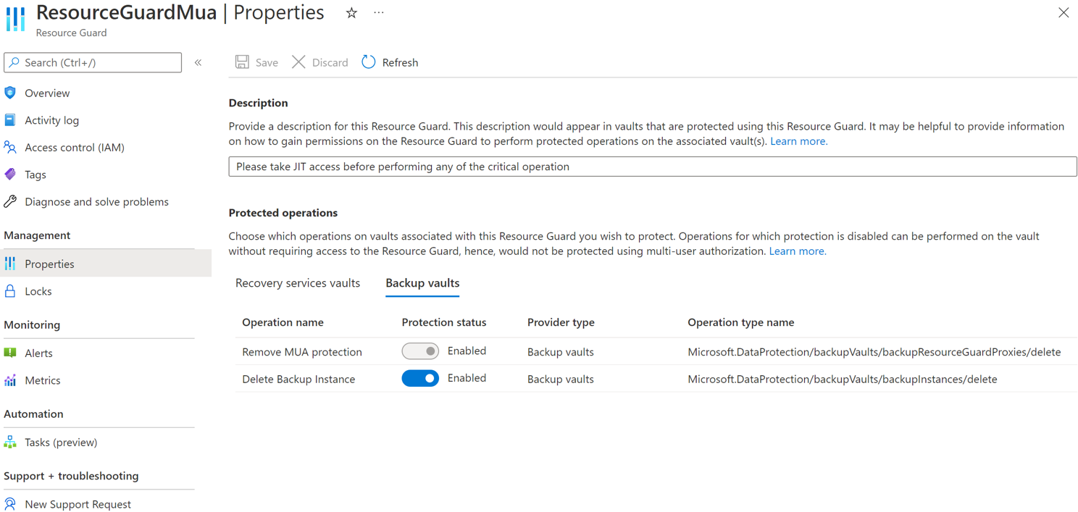Image resolution: width=1078 pixels, height=512 pixels.
Task: Disable the Delete Backup Instance protection
Action: tap(420, 378)
